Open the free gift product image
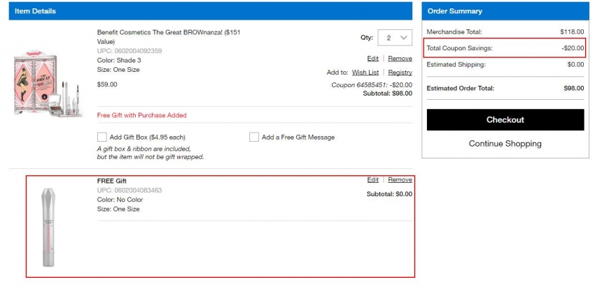Image resolution: width=602 pixels, height=289 pixels. 48,227
